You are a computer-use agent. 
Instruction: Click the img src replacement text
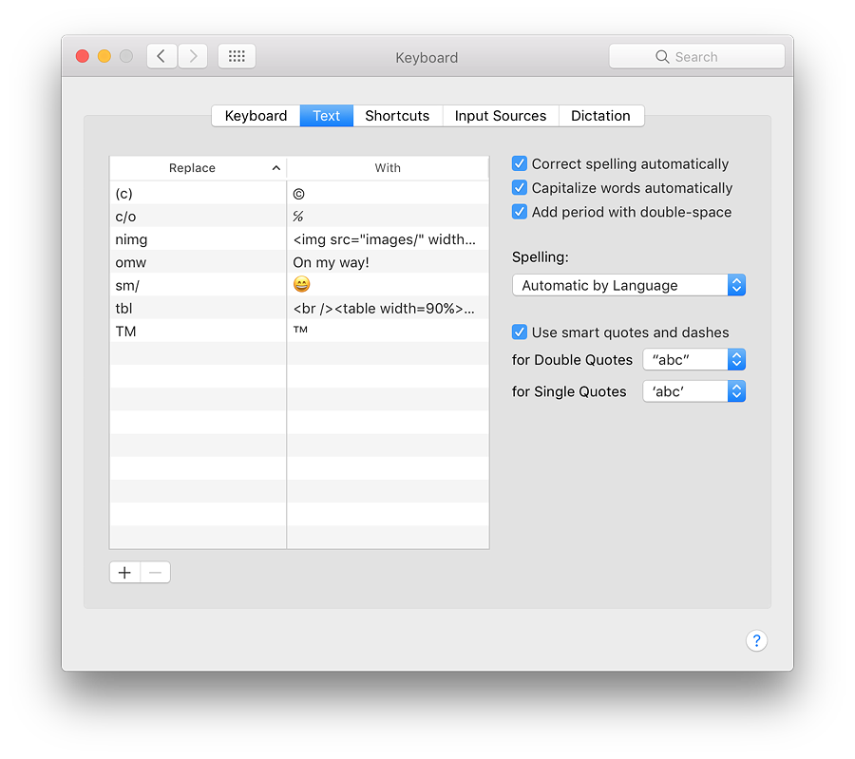pyautogui.click(x=385, y=239)
